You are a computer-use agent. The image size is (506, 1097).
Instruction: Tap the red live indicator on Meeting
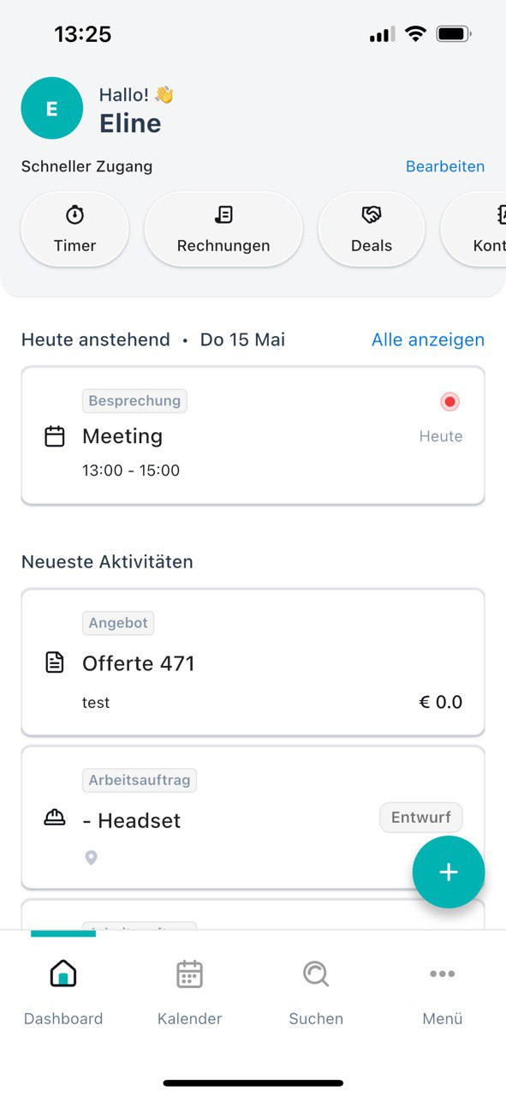pos(449,401)
